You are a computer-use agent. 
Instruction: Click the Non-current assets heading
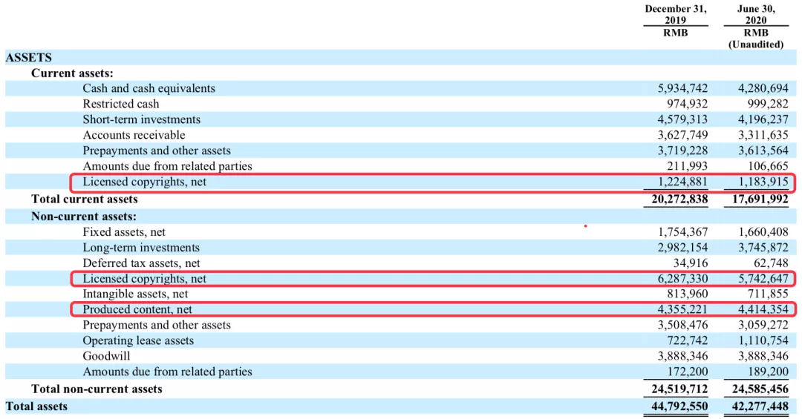pos(84,216)
